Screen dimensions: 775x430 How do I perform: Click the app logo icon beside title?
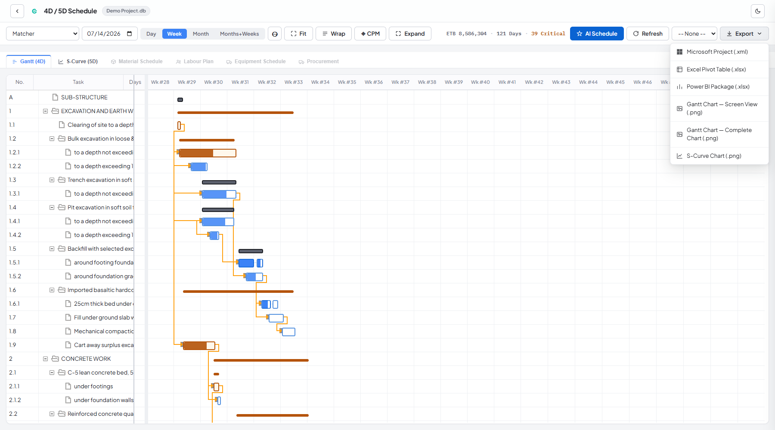click(34, 11)
